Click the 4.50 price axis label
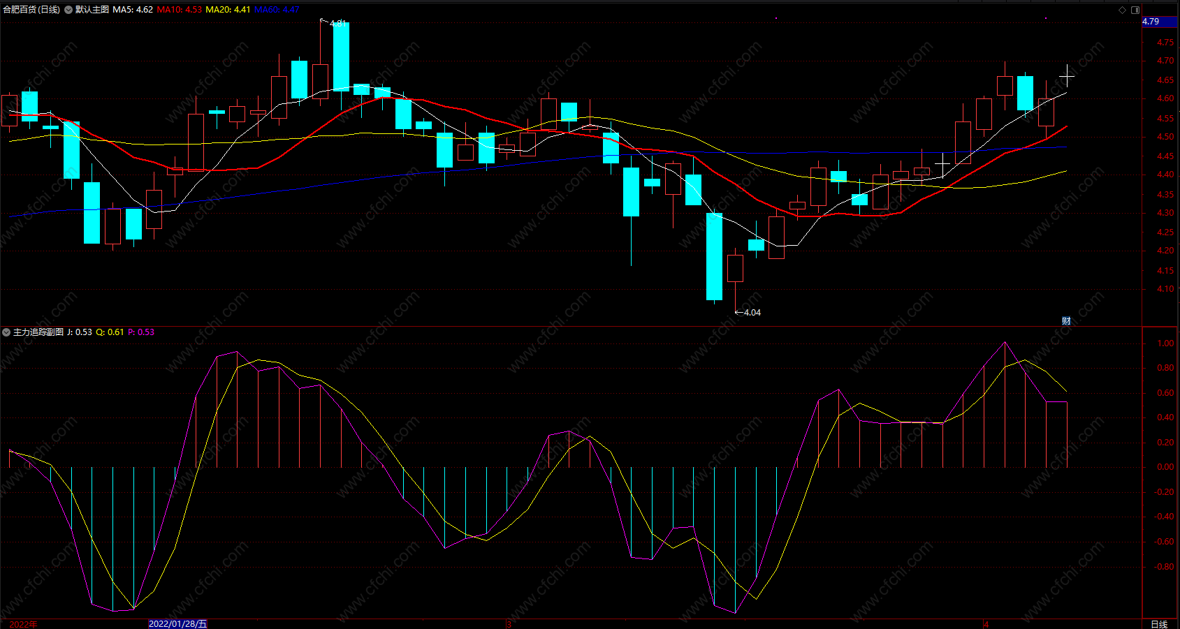This screenshot has height=629, width=1180. [1165, 137]
